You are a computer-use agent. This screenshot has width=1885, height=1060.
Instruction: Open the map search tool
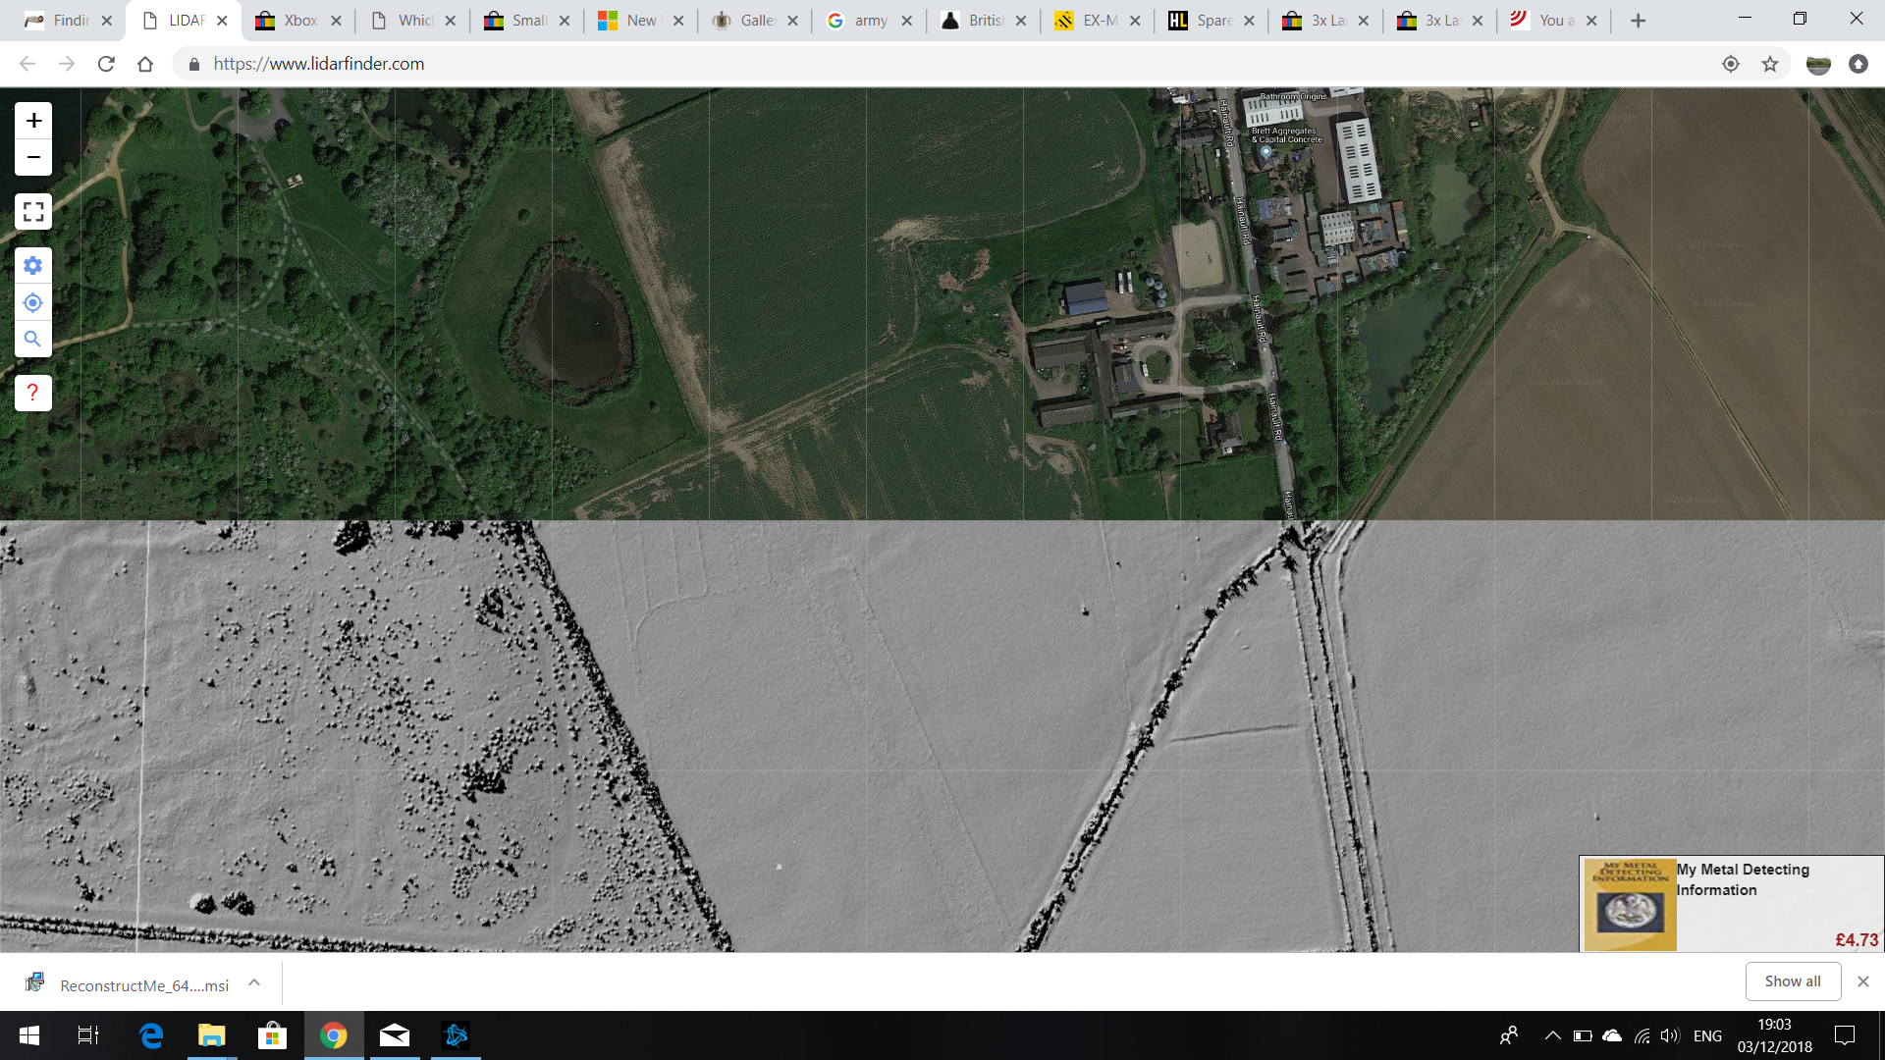pyautogui.click(x=33, y=339)
